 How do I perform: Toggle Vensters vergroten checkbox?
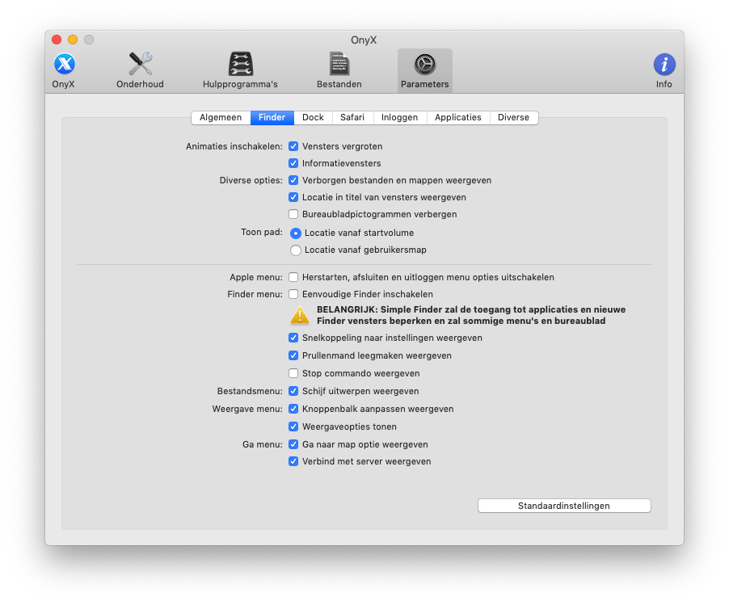pos(293,146)
